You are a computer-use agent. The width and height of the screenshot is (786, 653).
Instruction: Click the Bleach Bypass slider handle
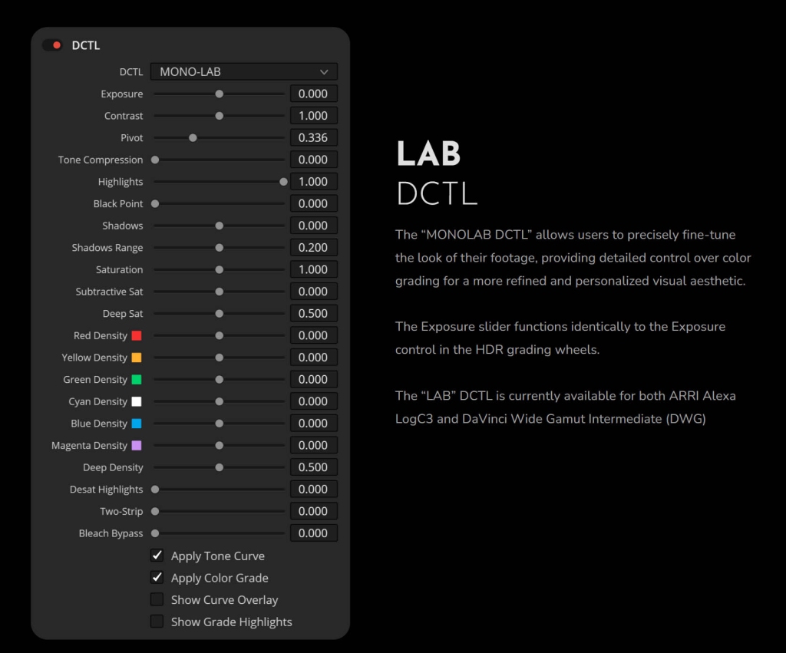[x=155, y=533]
